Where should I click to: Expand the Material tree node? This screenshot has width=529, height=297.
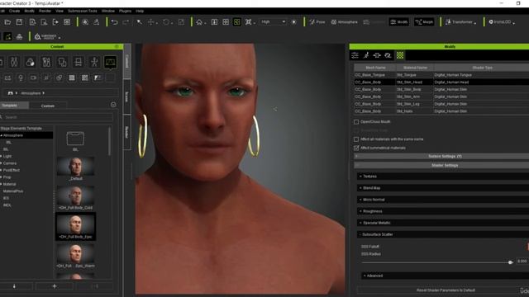tap(2, 184)
